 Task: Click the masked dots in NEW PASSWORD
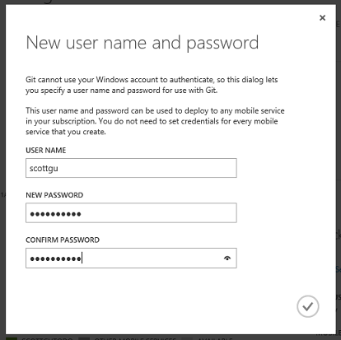(55, 214)
